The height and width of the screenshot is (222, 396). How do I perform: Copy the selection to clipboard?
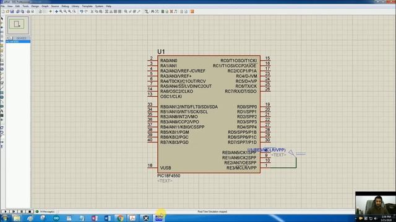coord(97,12)
